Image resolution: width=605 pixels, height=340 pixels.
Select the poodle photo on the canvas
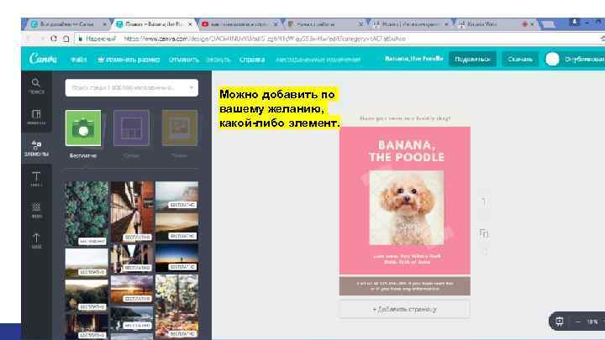click(x=407, y=207)
